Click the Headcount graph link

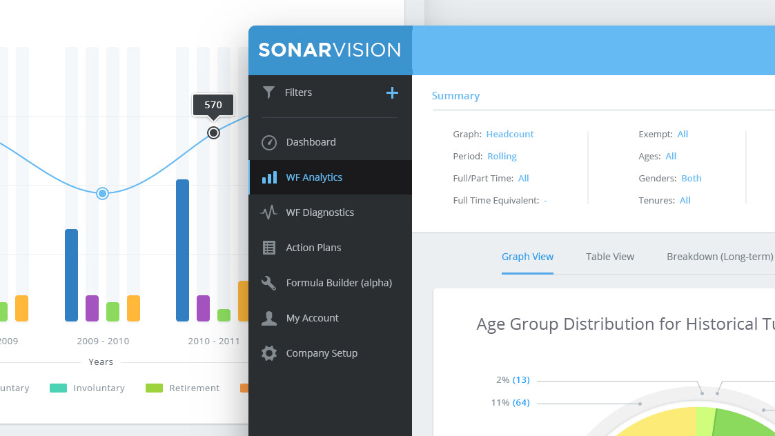point(509,134)
